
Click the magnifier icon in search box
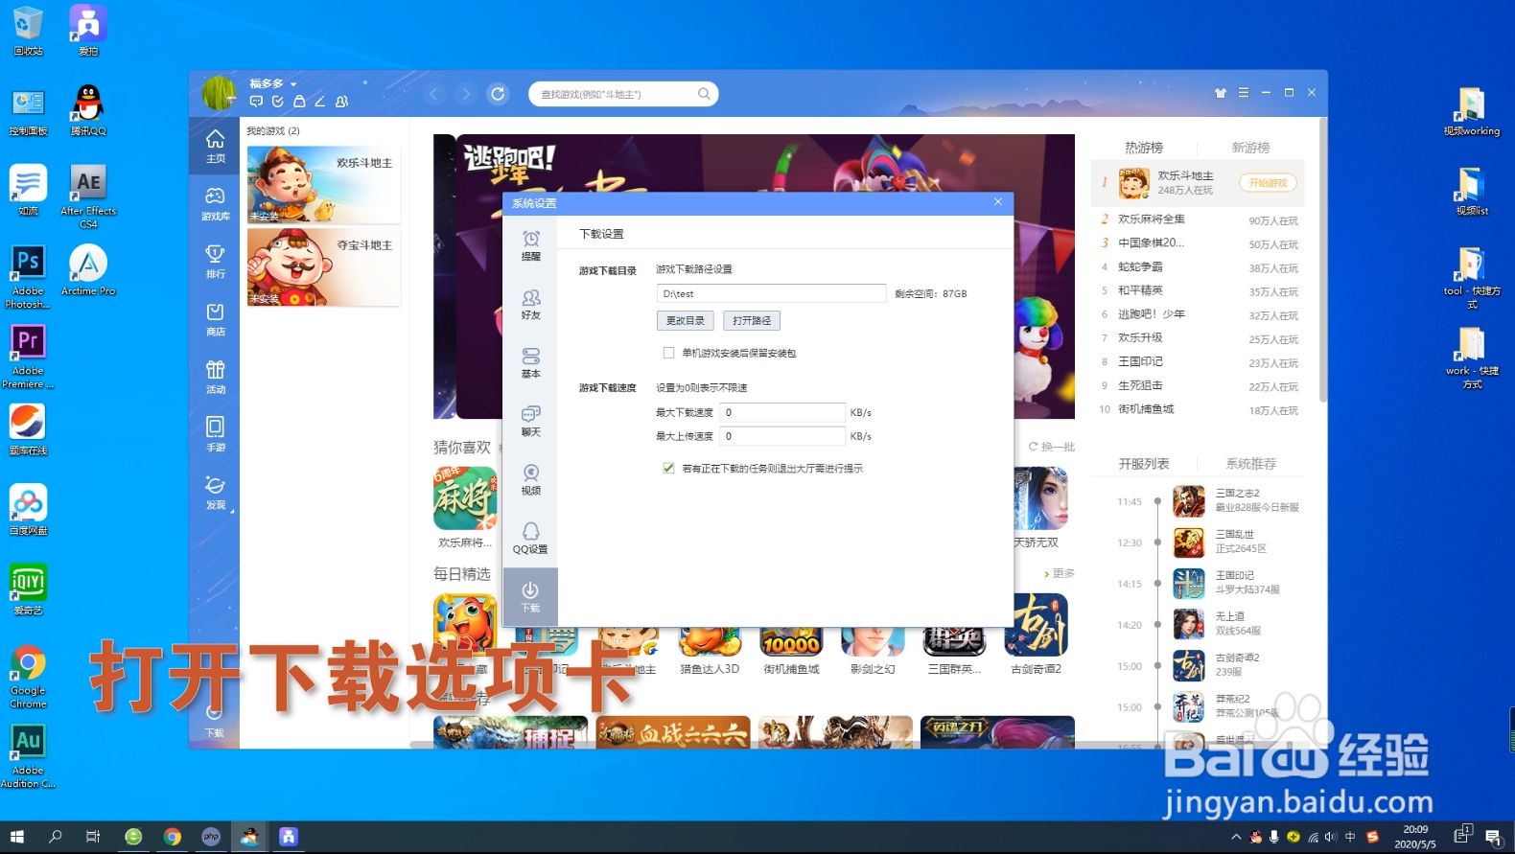point(704,94)
